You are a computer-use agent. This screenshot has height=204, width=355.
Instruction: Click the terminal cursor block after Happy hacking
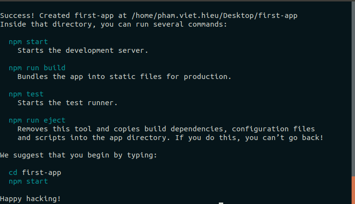[221, 203]
